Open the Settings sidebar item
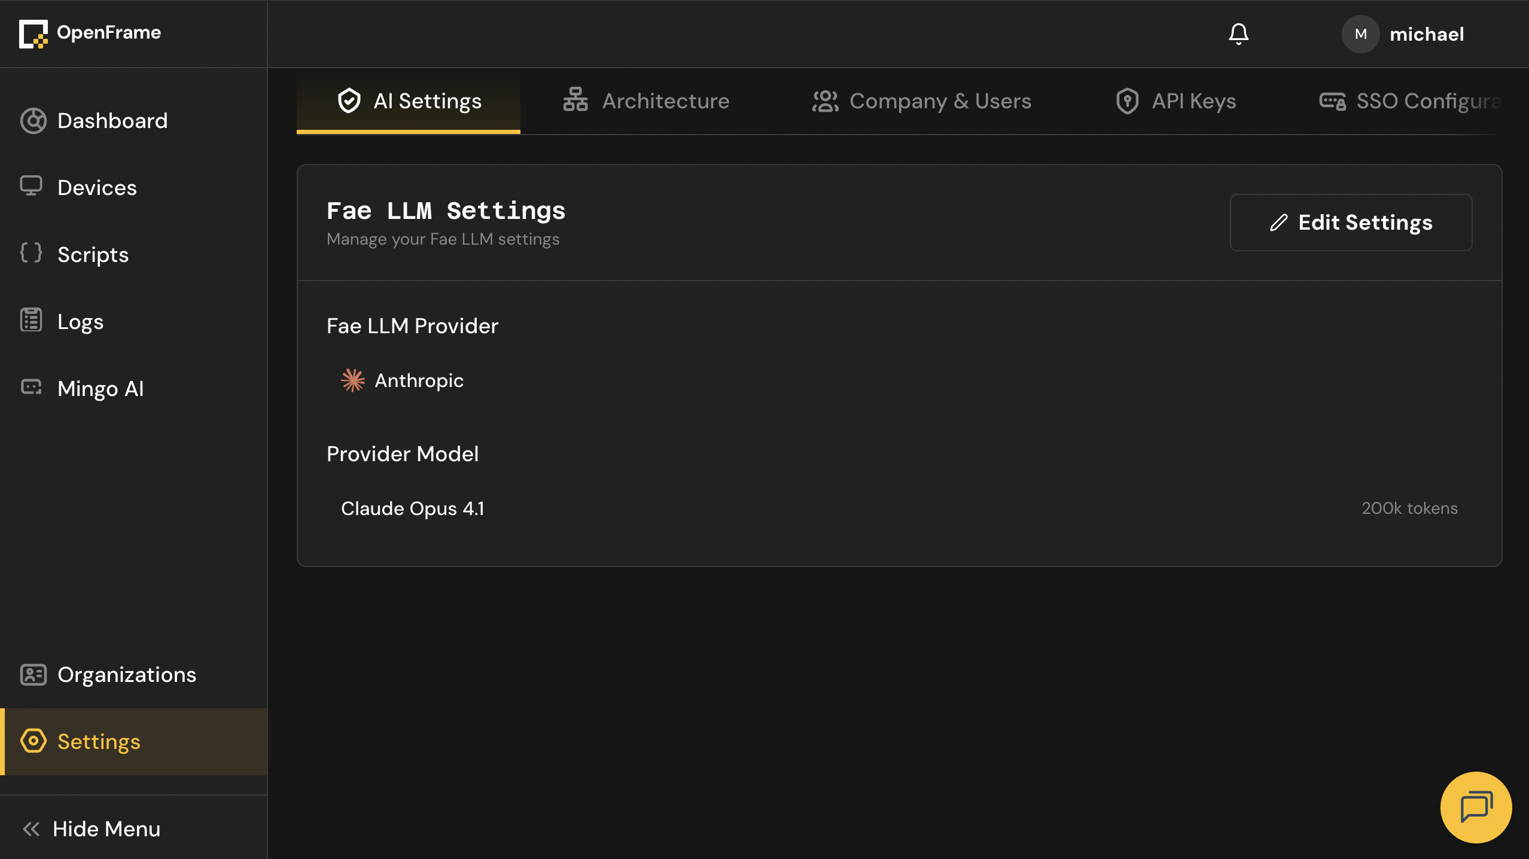Image resolution: width=1529 pixels, height=859 pixels. point(134,742)
